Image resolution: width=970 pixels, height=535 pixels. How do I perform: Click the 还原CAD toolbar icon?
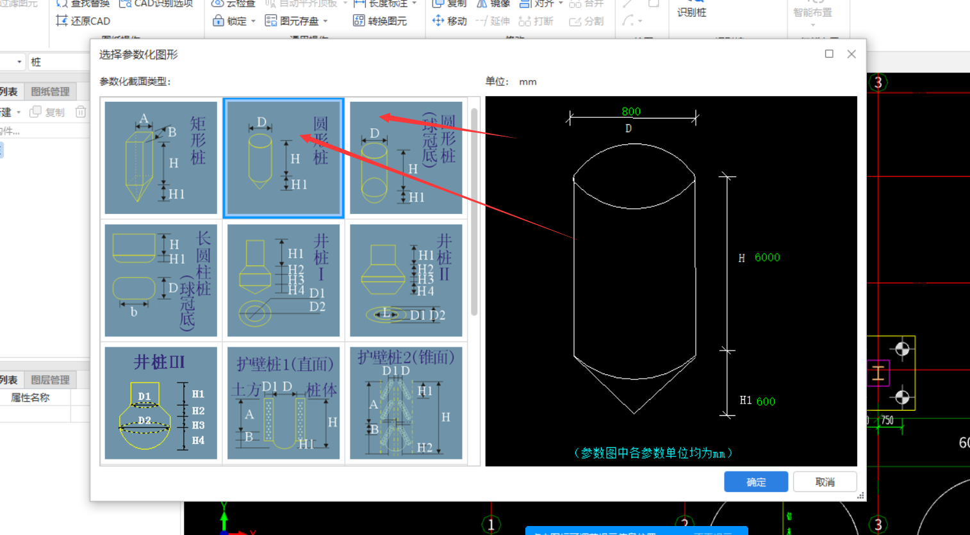62,21
